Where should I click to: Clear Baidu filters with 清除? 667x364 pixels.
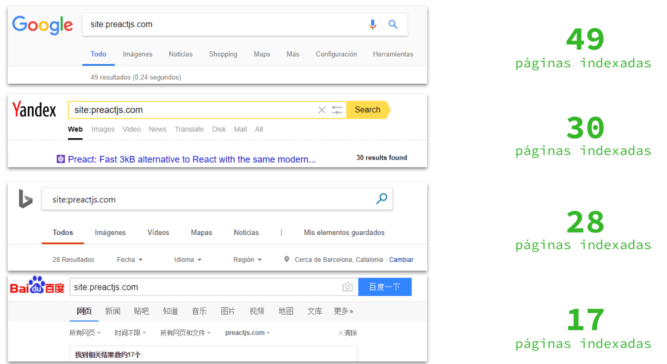(x=348, y=333)
